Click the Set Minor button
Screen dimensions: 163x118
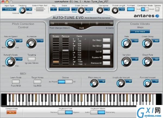(x=106, y=46)
